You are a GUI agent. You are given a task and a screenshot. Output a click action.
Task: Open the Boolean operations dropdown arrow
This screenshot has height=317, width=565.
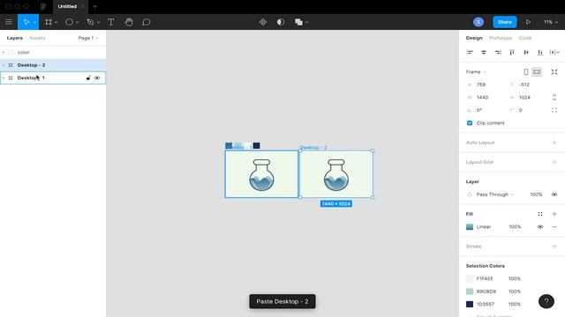(x=306, y=22)
